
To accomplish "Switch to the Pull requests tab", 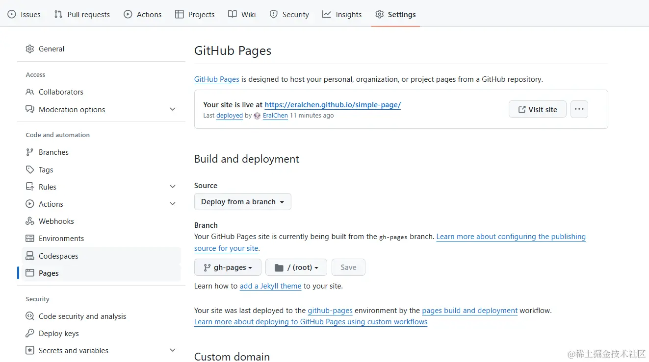I will (82, 14).
